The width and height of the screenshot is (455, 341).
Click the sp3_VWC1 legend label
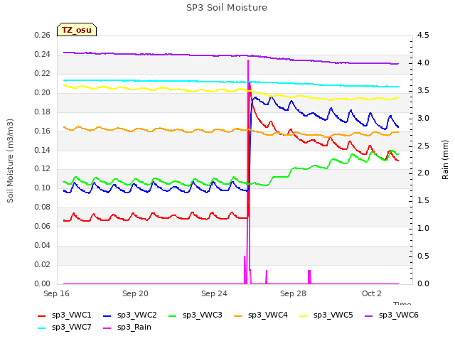click(71, 315)
